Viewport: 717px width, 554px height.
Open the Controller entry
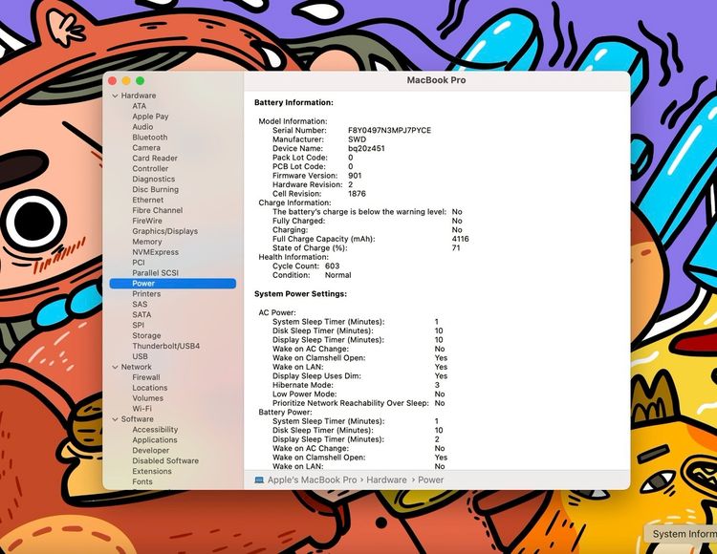coord(150,168)
